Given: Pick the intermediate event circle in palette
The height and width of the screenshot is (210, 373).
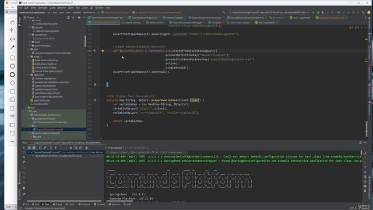Looking at the screenshot, I should [12, 66].
